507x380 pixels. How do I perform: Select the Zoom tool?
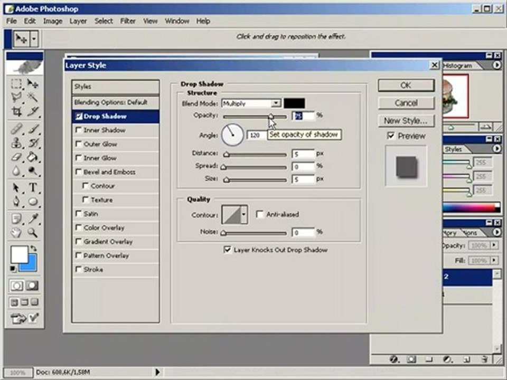click(33, 233)
